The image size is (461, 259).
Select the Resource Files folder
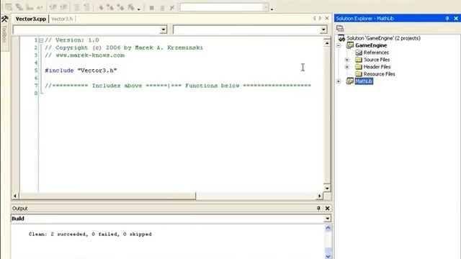[x=380, y=74]
